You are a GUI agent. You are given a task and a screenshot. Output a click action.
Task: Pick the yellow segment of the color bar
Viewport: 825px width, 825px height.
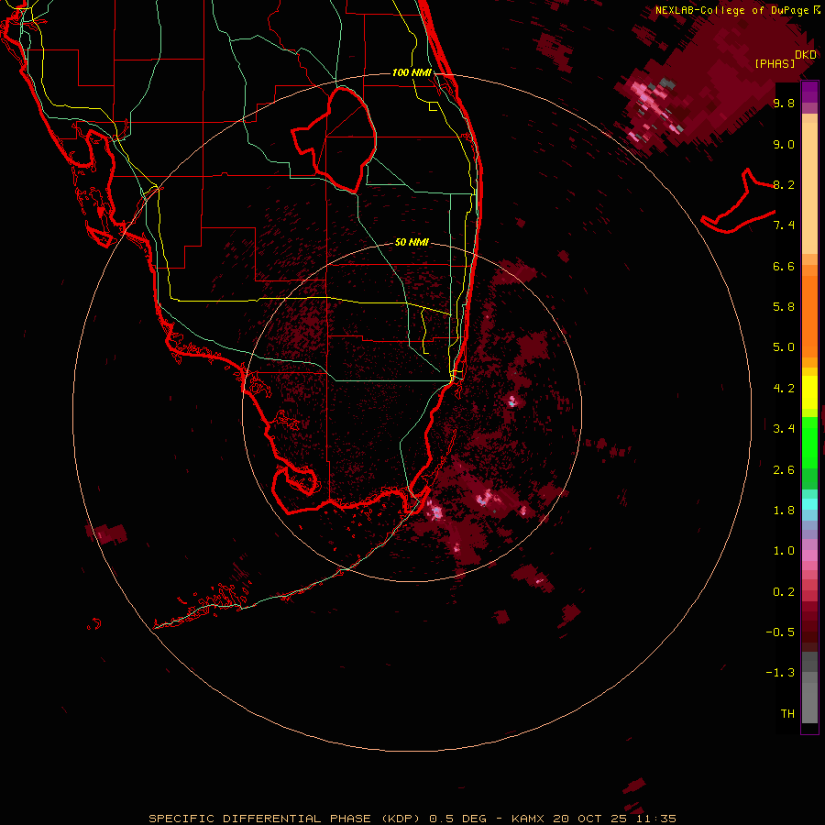click(809, 392)
